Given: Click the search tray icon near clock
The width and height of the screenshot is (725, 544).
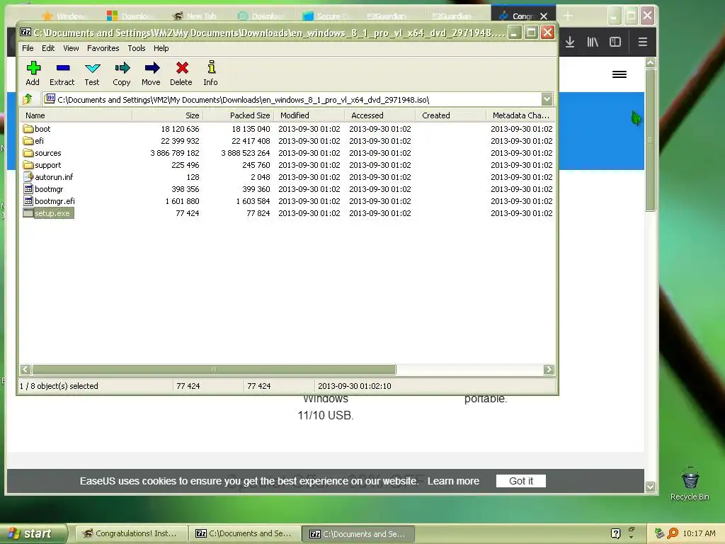Looking at the screenshot, I should pyautogui.click(x=673, y=533).
